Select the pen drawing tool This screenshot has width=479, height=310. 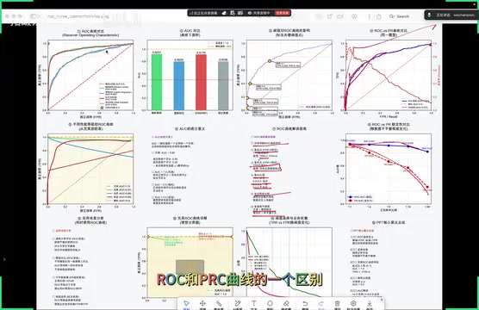click(x=238, y=304)
